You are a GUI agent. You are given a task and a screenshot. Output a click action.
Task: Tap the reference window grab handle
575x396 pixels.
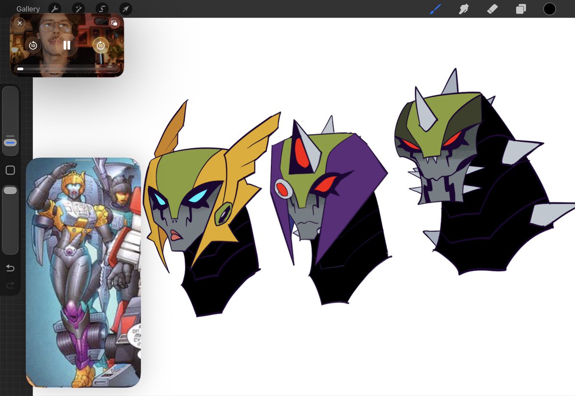click(x=83, y=161)
